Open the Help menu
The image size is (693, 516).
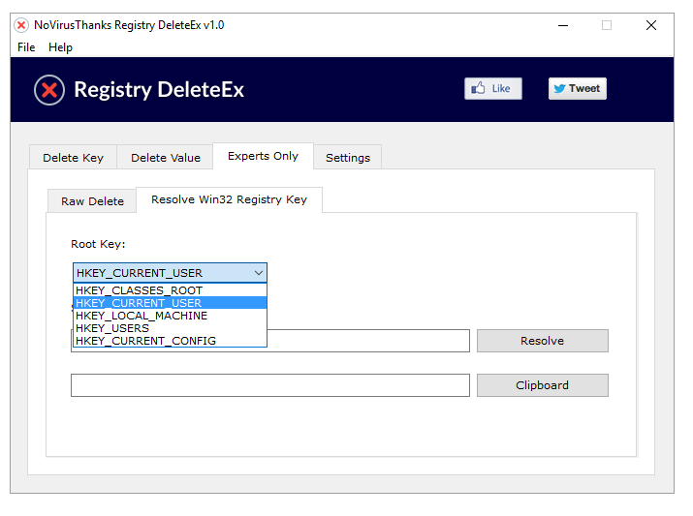click(60, 47)
